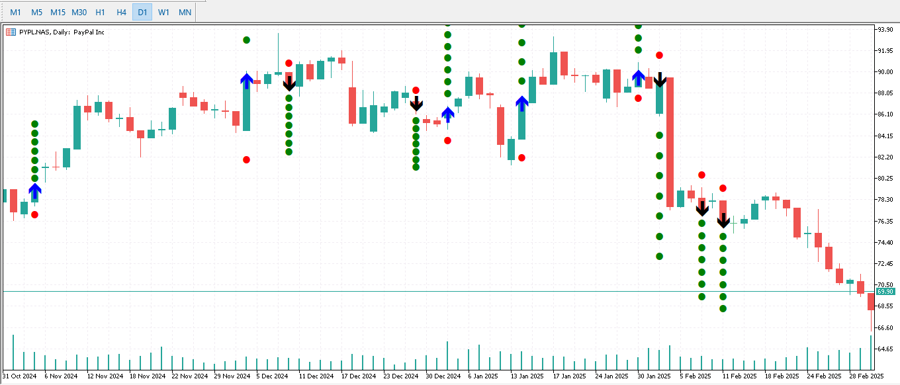Switch to MN monthly timeframe
This screenshot has height=385, width=900.
[185, 12]
